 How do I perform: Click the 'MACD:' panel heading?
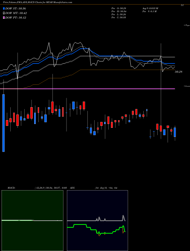[11, 188]
